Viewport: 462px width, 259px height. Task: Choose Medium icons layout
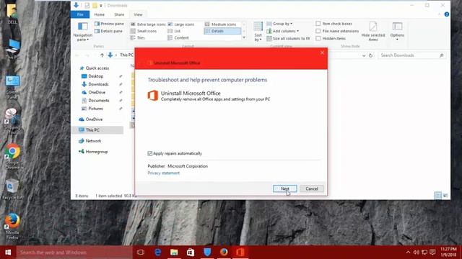[221, 24]
